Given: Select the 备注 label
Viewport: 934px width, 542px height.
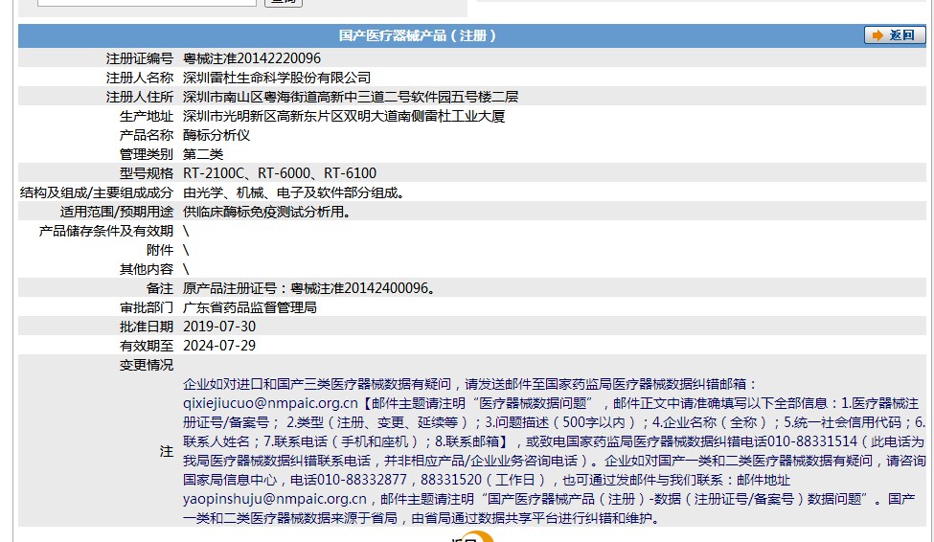Looking at the screenshot, I should [160, 288].
